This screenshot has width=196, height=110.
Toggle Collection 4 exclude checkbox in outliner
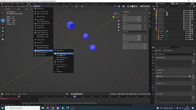(184, 17)
